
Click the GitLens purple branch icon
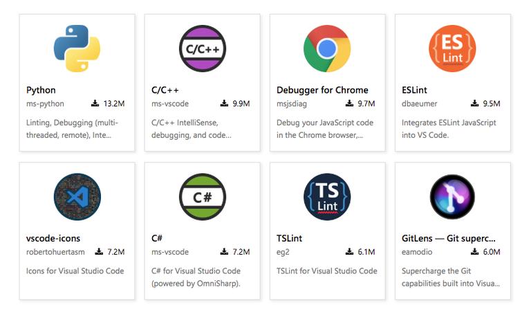click(452, 197)
